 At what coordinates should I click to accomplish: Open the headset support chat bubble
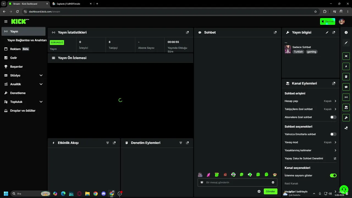tap(344, 189)
